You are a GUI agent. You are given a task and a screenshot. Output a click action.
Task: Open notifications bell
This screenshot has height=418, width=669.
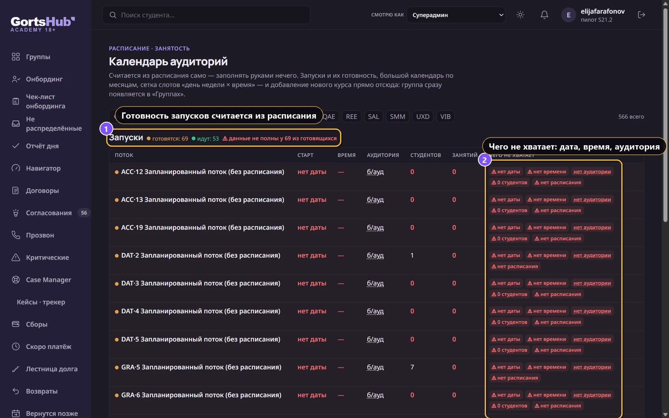pos(544,15)
